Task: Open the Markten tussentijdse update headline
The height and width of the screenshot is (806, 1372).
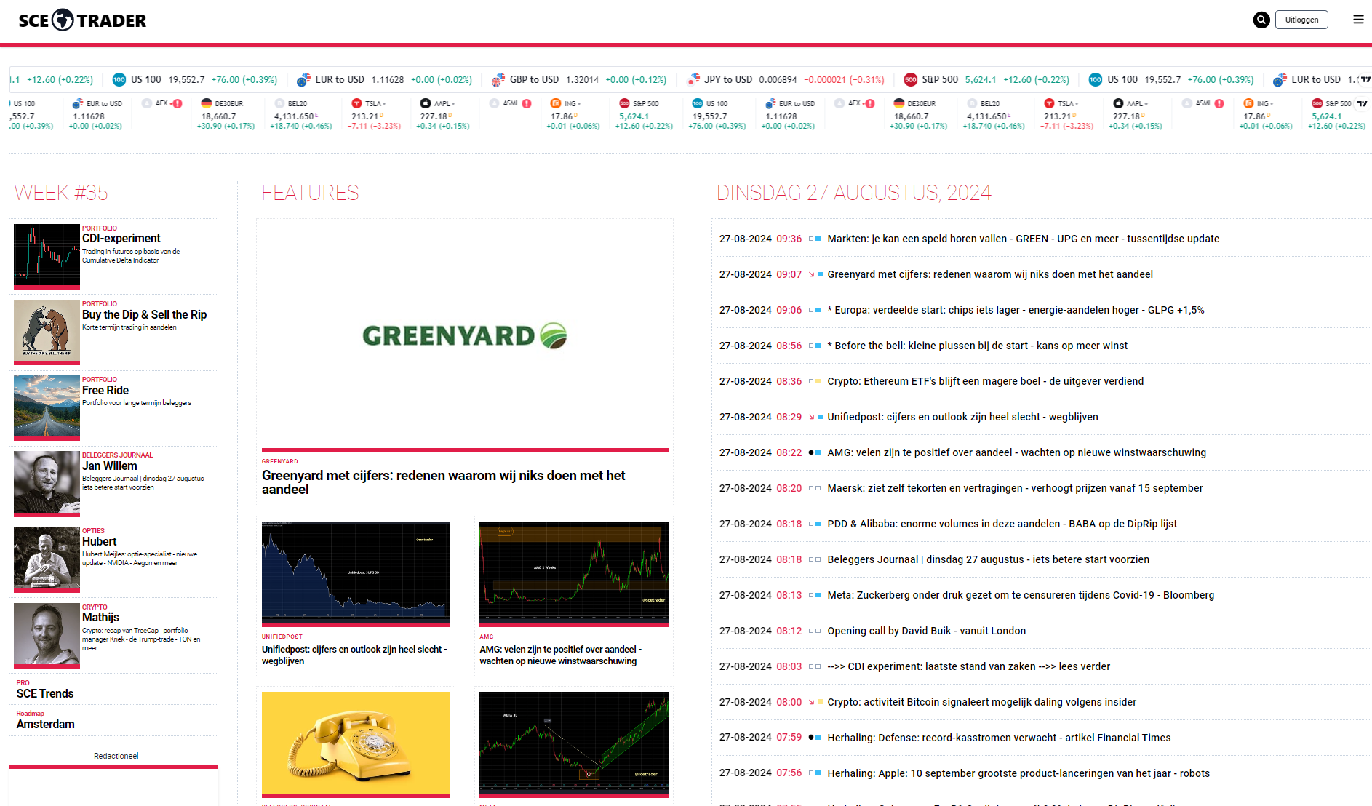Action: [x=1023, y=239]
